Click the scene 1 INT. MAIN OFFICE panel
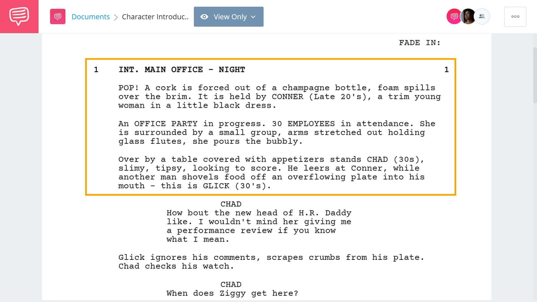537x302 pixels. coord(270,127)
